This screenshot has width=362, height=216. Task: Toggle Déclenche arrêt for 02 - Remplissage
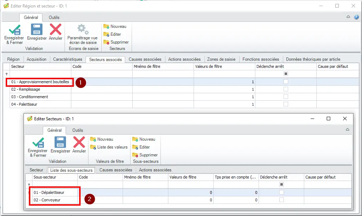tap(286, 89)
